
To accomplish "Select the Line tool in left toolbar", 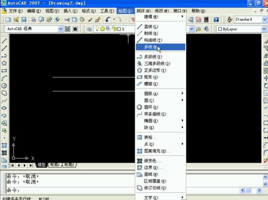I will tap(4, 41).
